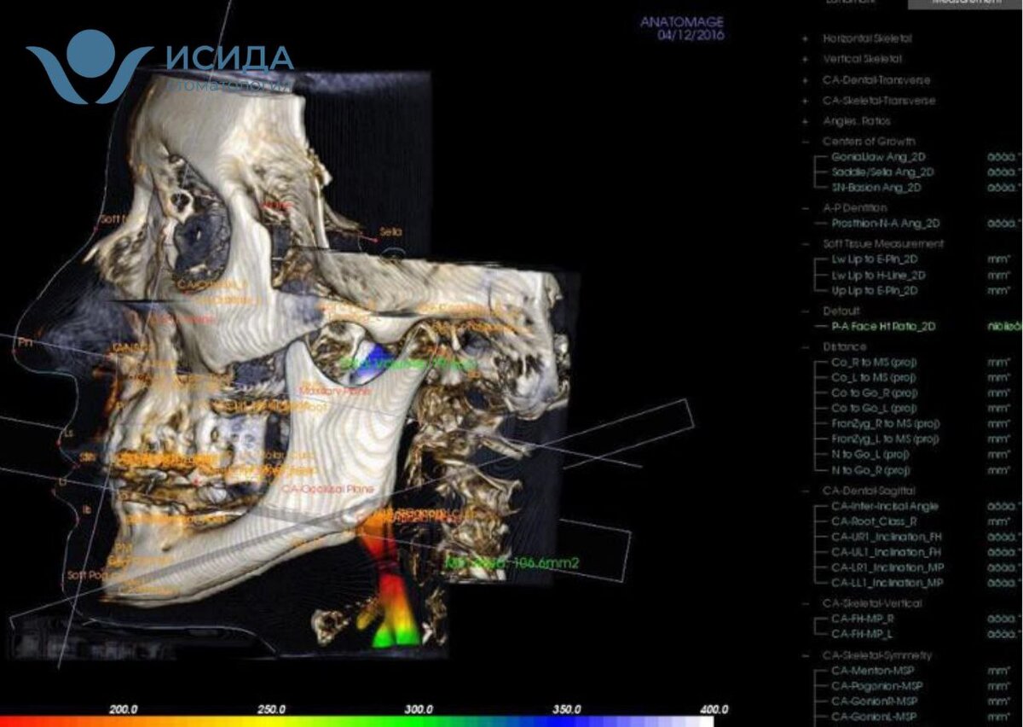Viewport: 1023px width, 727px height.
Task: Select Saddle/Sella Ang_2D measurement
Action: pos(883,172)
